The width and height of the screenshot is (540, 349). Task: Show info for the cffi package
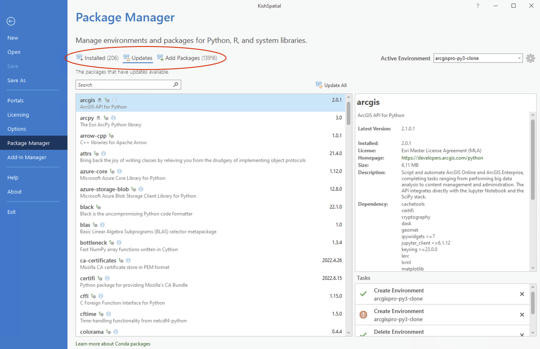click(x=101, y=296)
